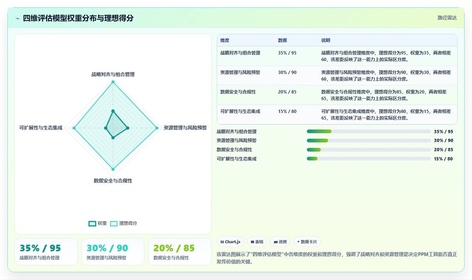
Task: Click the 20% / 85 data card
Action: point(180,252)
